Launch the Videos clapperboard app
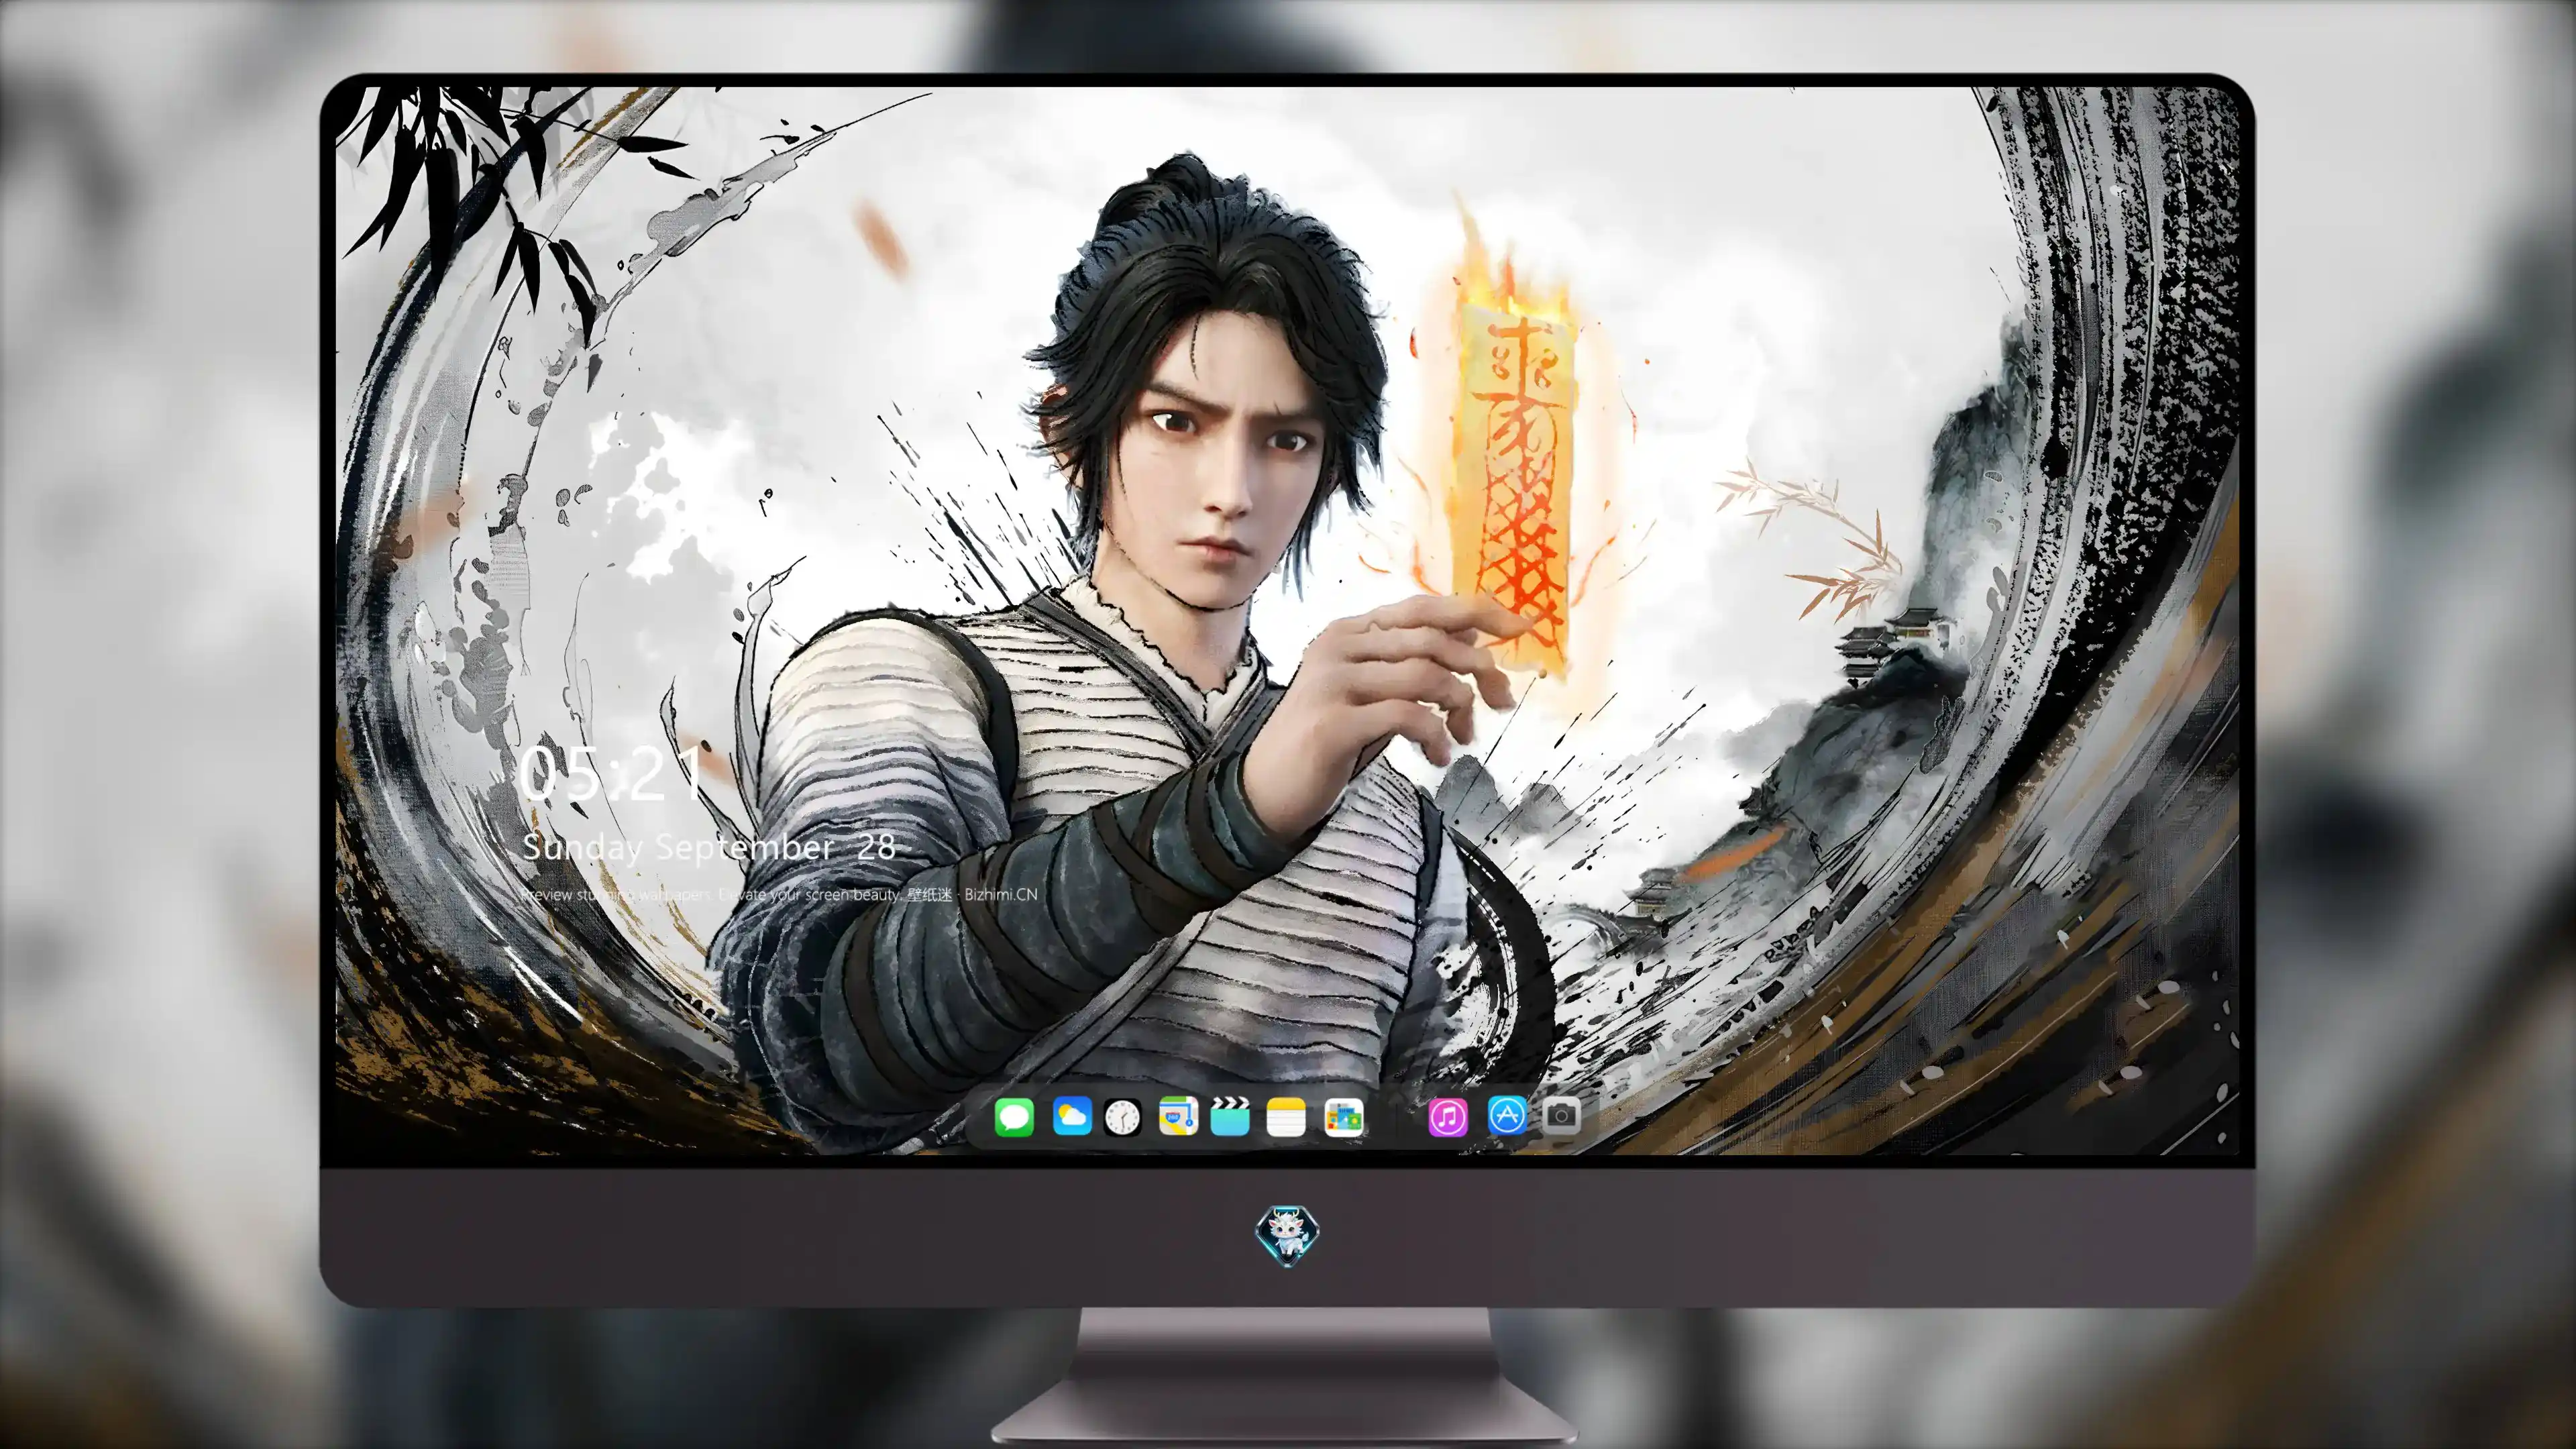2576x1449 pixels. 1230,1117
